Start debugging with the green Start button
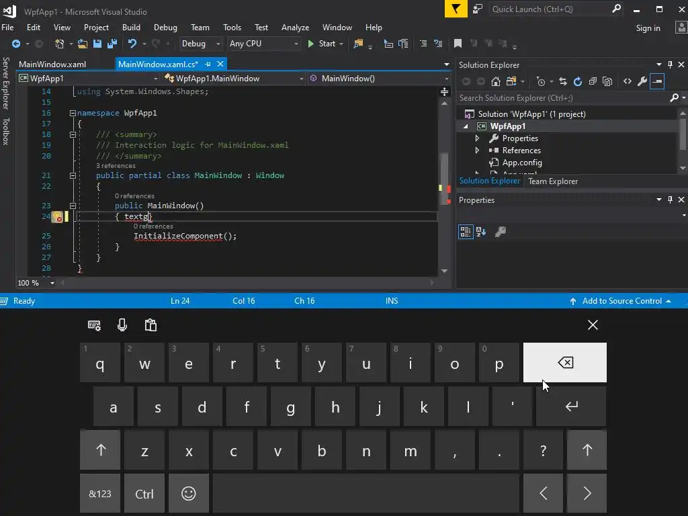 (321, 44)
